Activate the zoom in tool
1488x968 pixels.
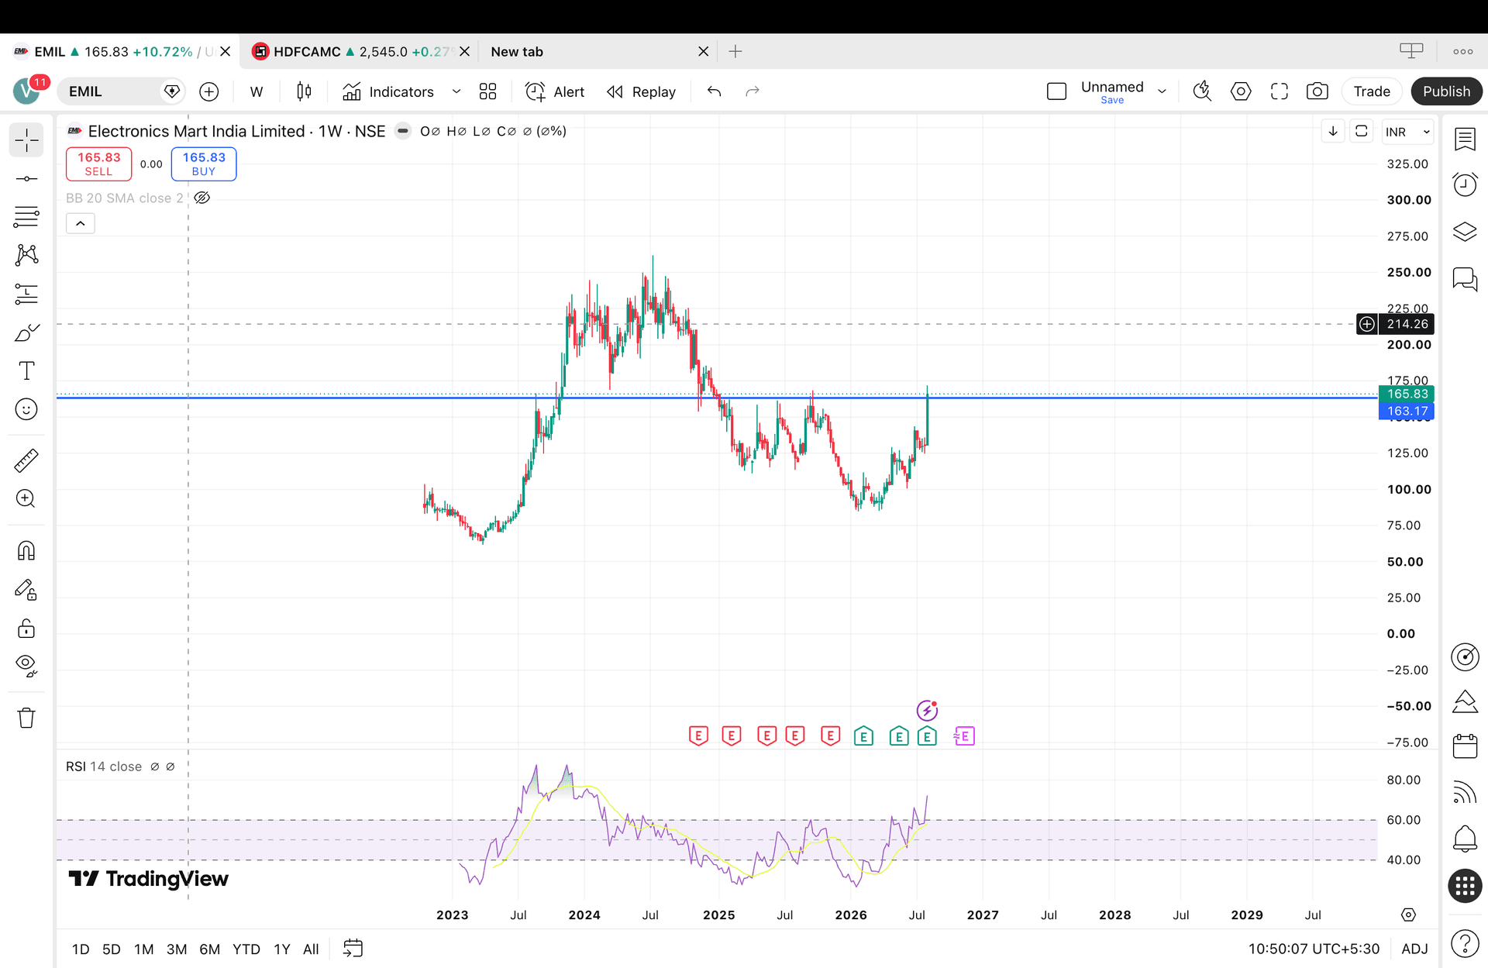26,498
